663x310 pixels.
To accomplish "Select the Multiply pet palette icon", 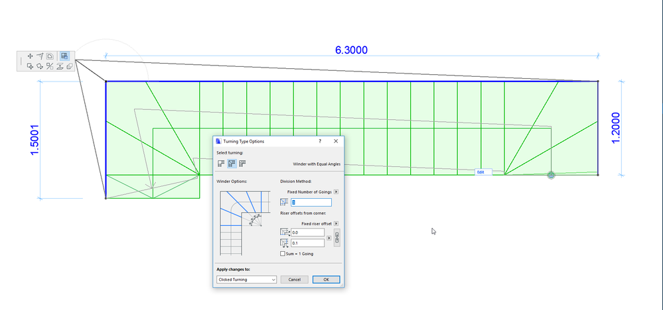I will 70,66.
